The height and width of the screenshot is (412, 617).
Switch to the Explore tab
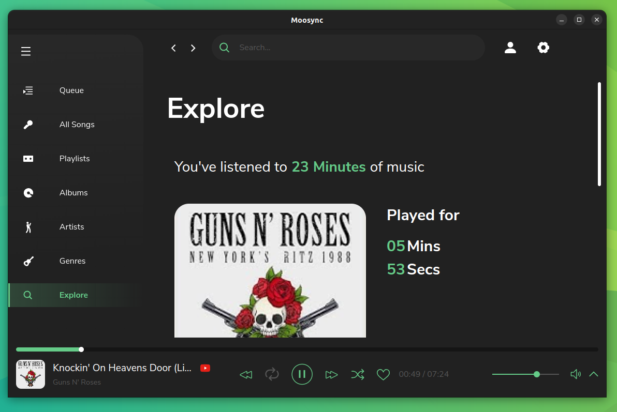[73, 295]
